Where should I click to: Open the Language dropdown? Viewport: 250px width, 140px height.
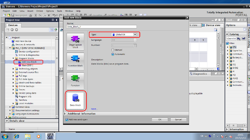click(x=135, y=40)
